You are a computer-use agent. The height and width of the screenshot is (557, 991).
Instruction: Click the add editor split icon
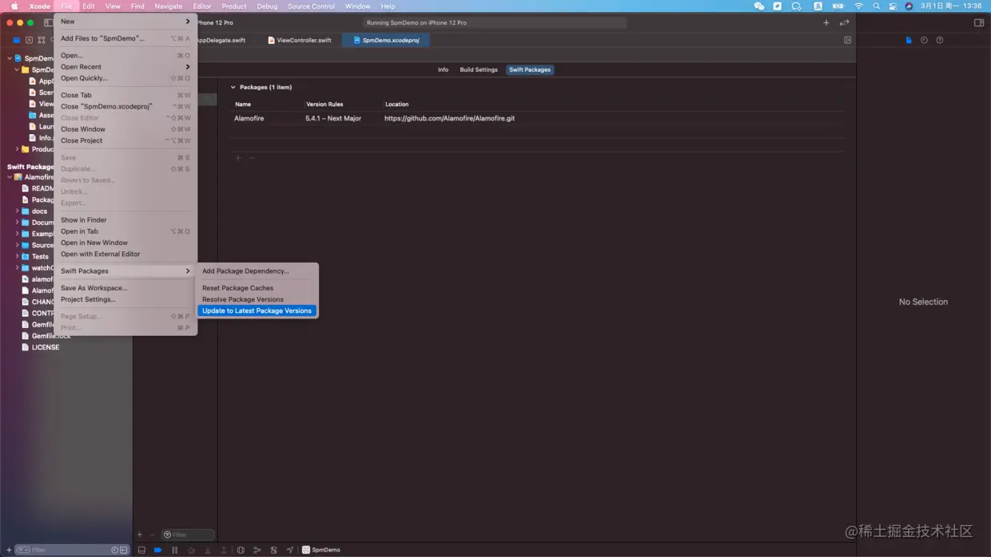(x=848, y=40)
